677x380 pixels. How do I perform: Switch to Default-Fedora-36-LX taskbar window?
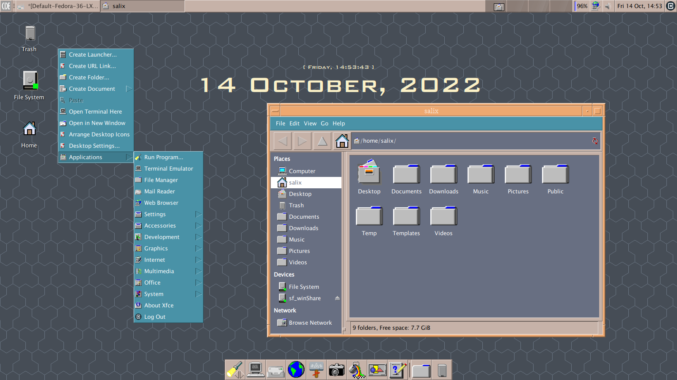58,6
